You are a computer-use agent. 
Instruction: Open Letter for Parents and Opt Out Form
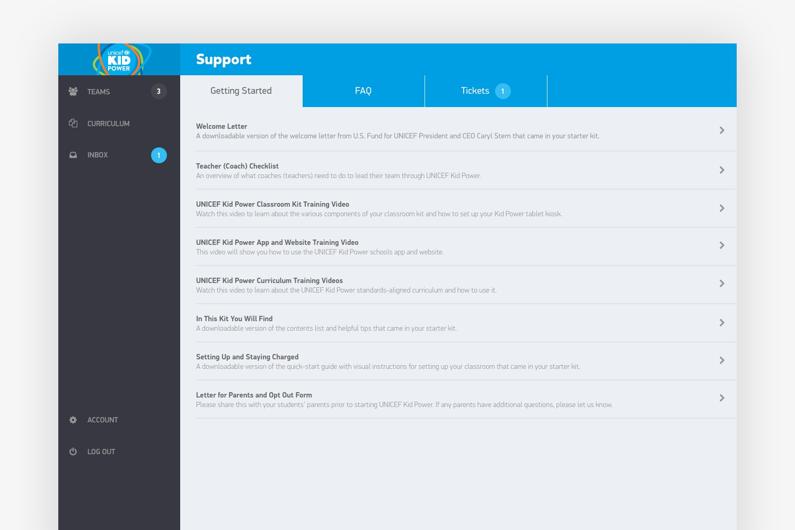point(254,395)
